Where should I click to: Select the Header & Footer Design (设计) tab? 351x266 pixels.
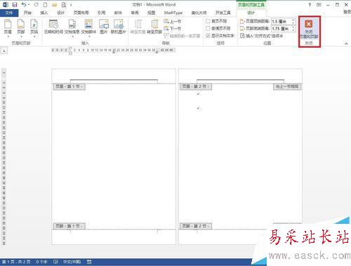(251, 13)
